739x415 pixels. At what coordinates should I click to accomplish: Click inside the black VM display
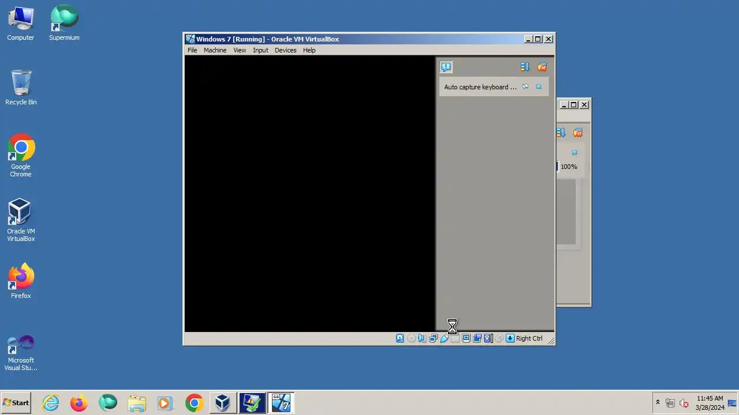point(309,194)
